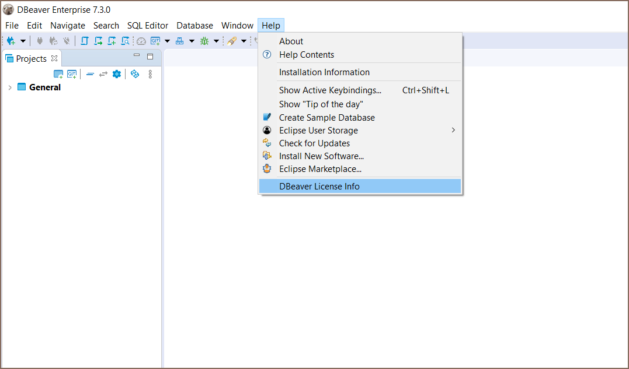The width and height of the screenshot is (629, 369).
Task: Choose Show Active Keybindings...
Action: [x=360, y=90]
